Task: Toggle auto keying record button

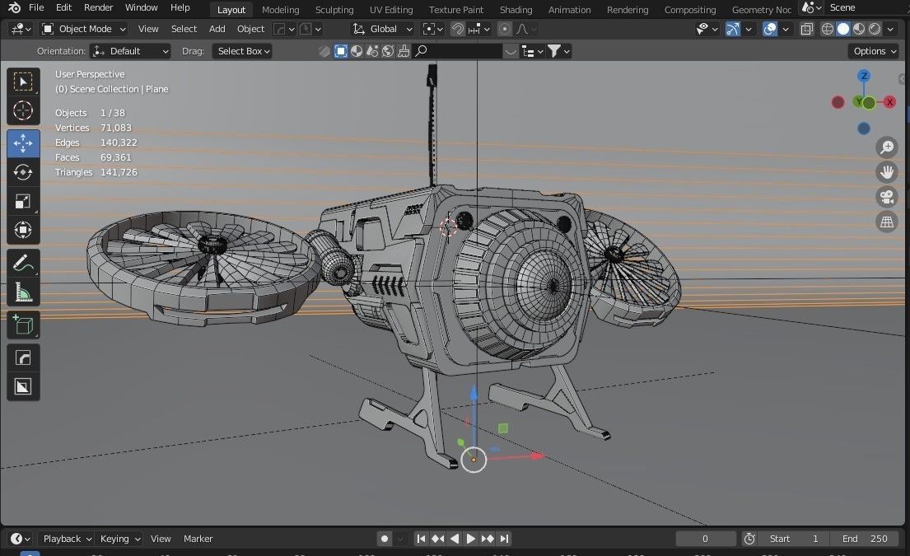Action: click(x=385, y=539)
